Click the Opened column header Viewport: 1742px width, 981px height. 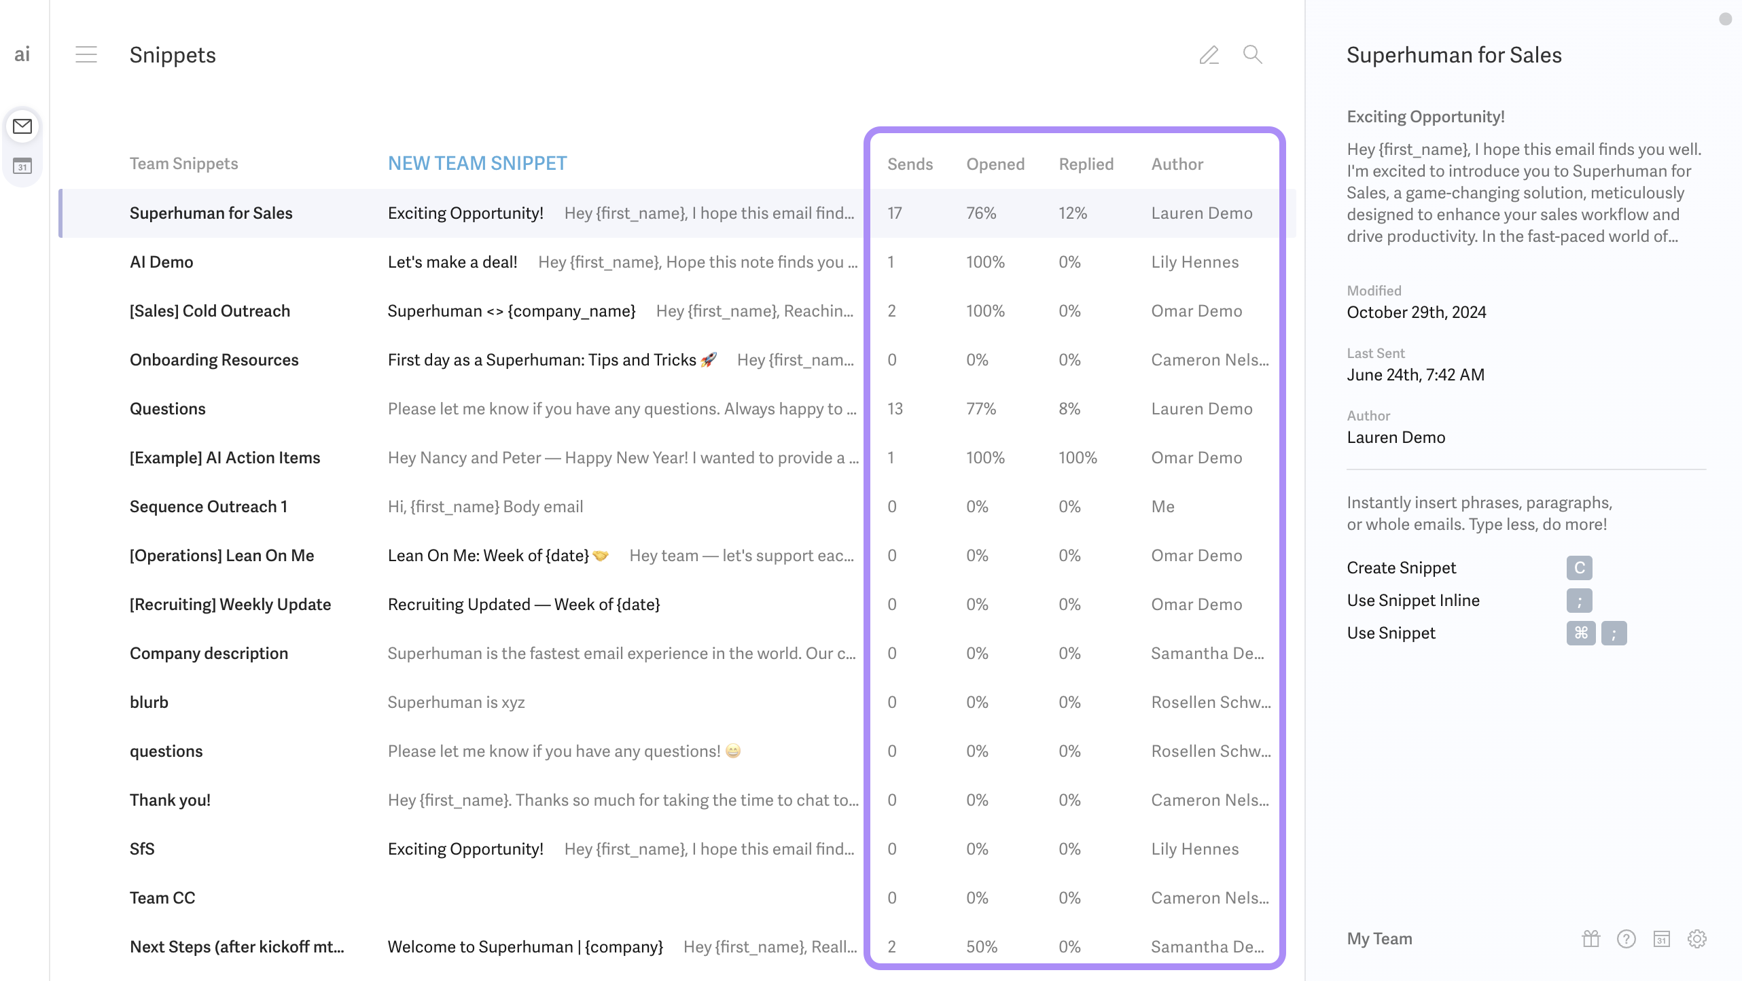995,164
